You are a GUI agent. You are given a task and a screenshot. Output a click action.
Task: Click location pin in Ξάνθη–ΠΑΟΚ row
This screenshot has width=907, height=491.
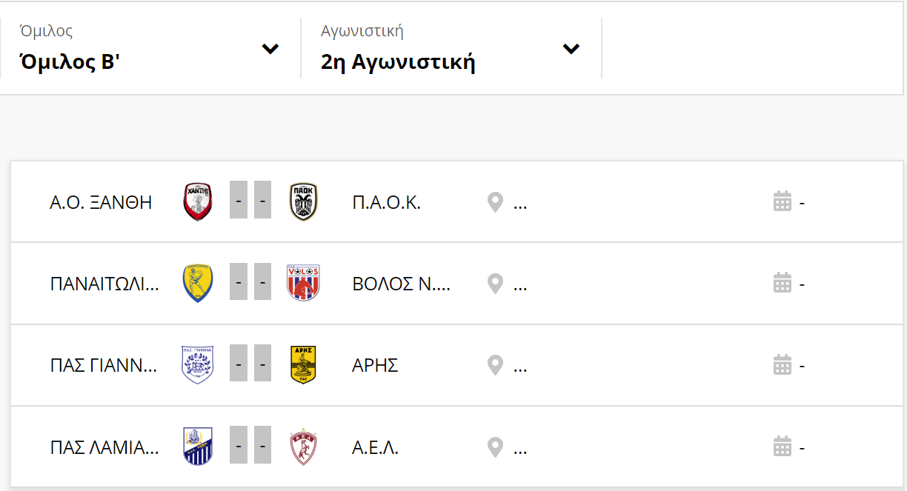(495, 202)
